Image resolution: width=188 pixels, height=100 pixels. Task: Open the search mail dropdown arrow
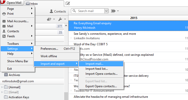(106, 11)
